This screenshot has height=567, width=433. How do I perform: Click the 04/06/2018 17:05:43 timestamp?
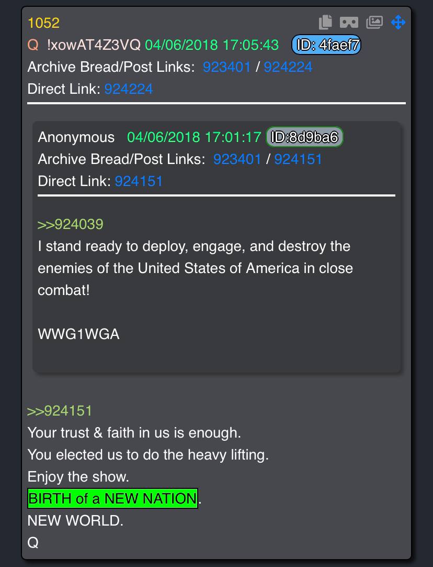point(212,45)
